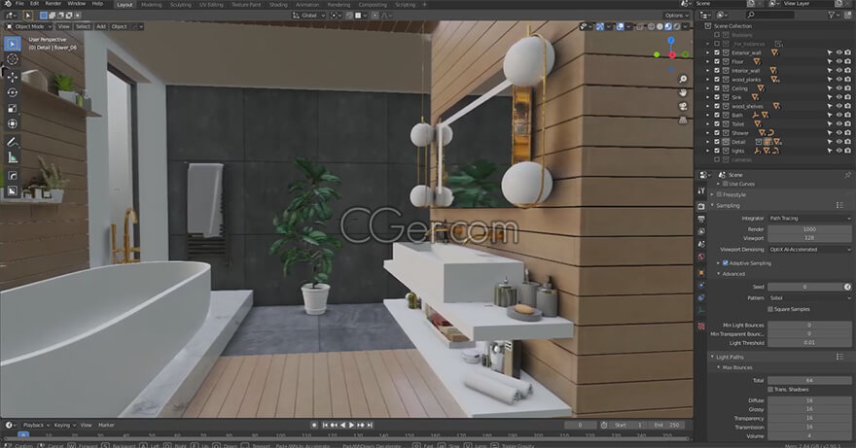Open the Integrator Path Tracing dropdown

809,219
